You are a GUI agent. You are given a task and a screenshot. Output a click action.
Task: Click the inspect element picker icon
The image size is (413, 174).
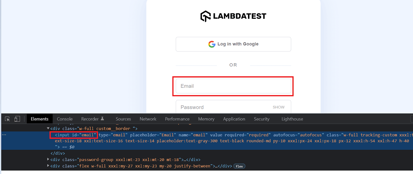(x=7, y=119)
